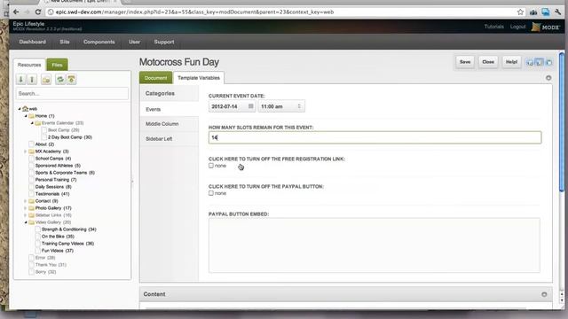The height and width of the screenshot is (319, 568).
Task: Collapse the web root tree node
Action: click(x=20, y=108)
